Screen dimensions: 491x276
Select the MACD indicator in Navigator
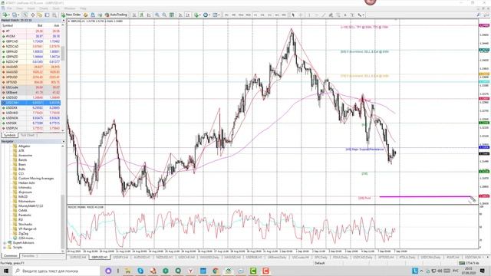23,196
